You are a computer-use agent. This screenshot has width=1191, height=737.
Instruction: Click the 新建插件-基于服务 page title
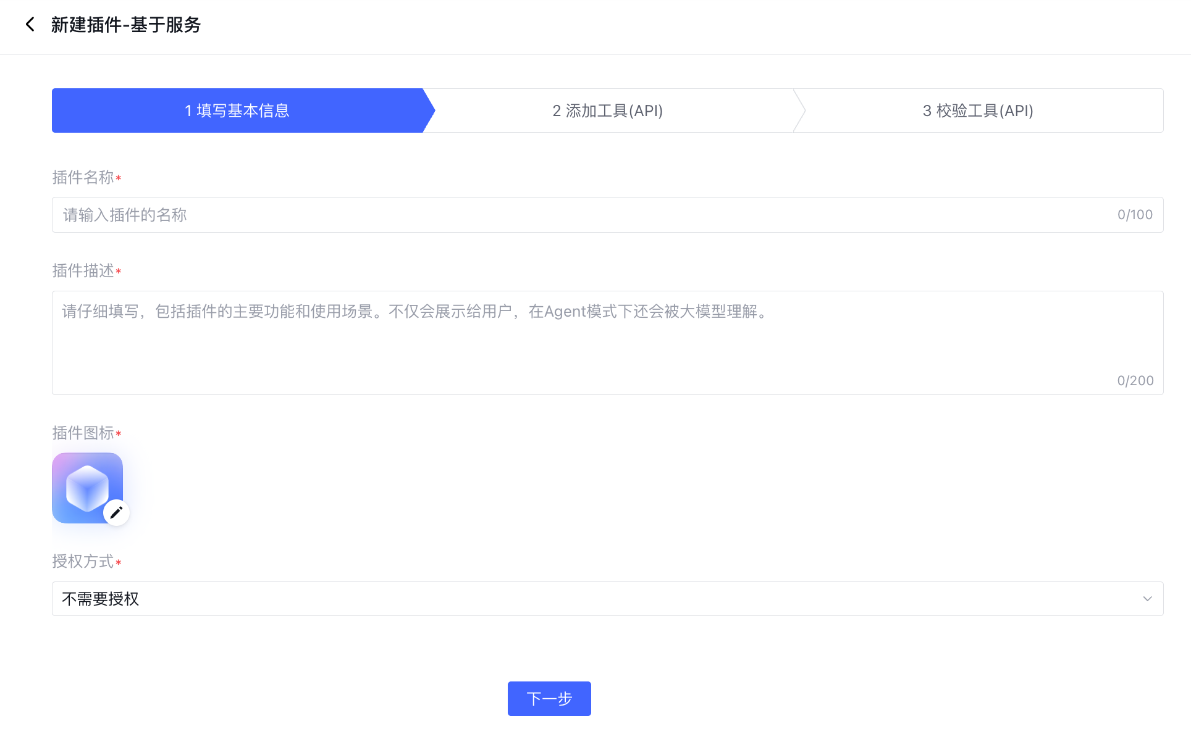click(x=126, y=25)
